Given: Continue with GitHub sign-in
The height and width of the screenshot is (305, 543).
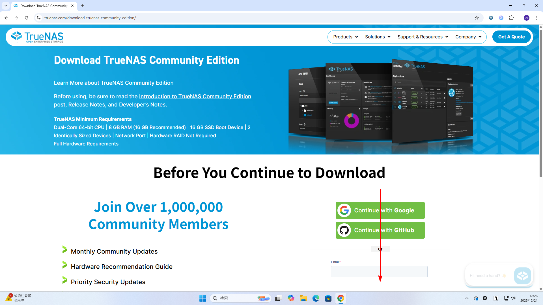Looking at the screenshot, I should pyautogui.click(x=380, y=230).
